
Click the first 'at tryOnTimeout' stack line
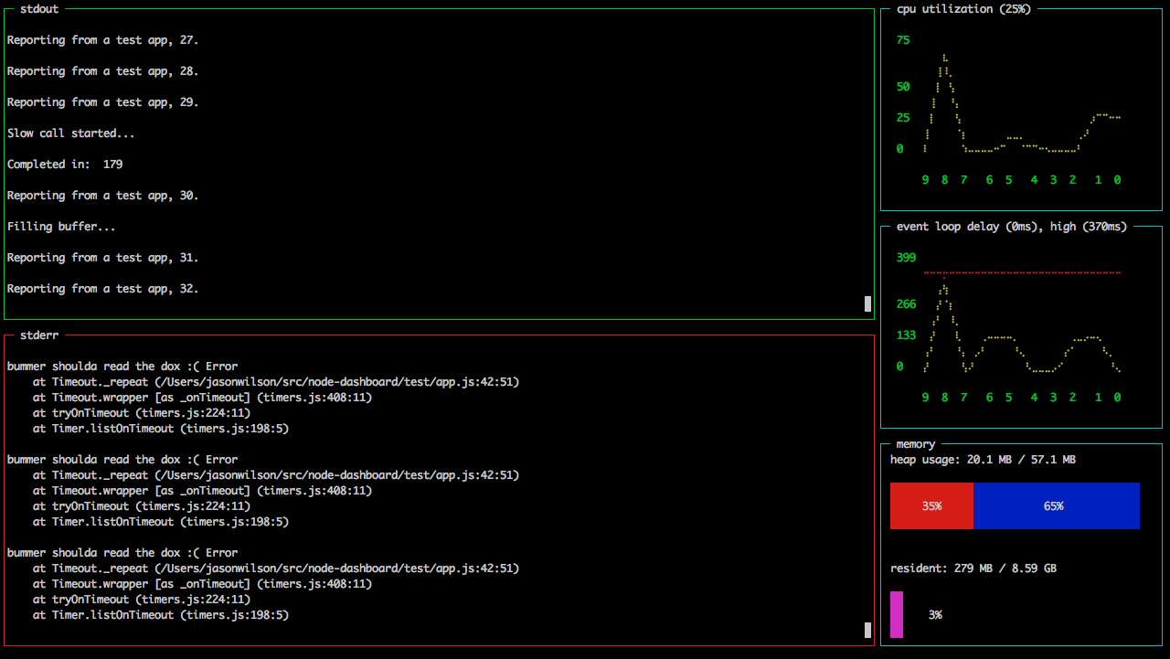tap(142, 413)
